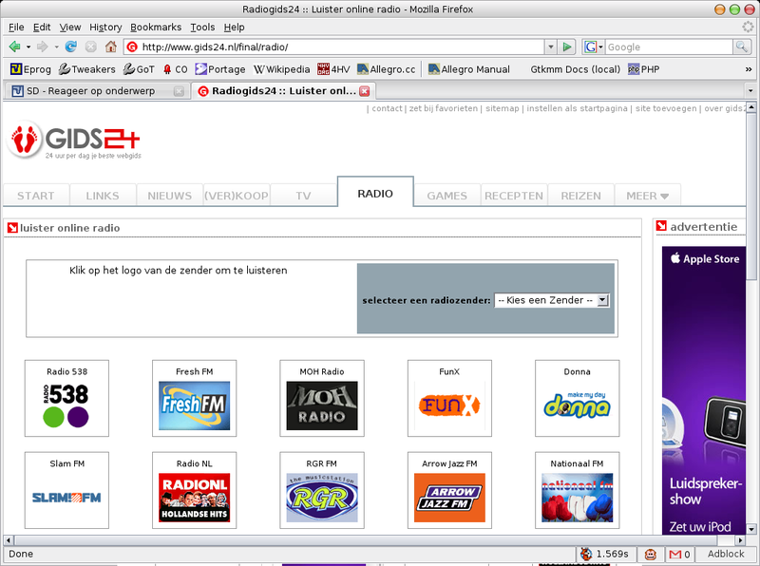Go to the NIEUWS navigation tab
Viewport: 760px width, 566px height.
[x=170, y=196]
